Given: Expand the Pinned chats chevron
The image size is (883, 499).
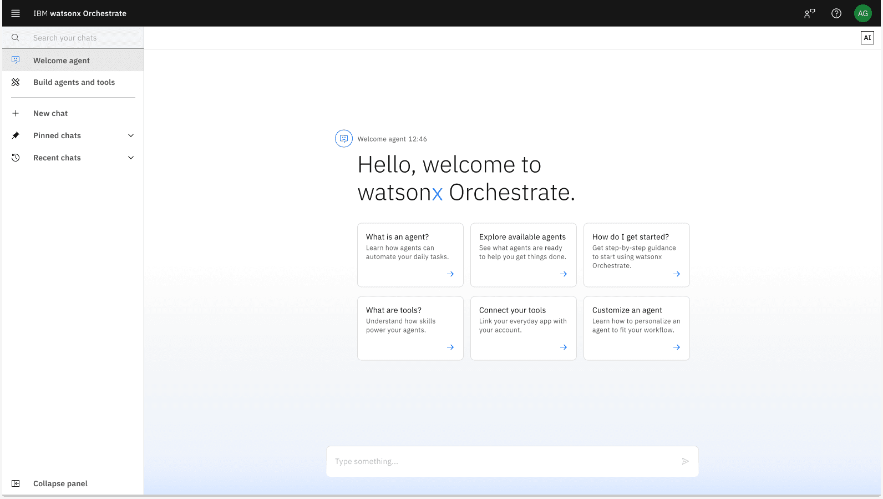Looking at the screenshot, I should pos(131,135).
